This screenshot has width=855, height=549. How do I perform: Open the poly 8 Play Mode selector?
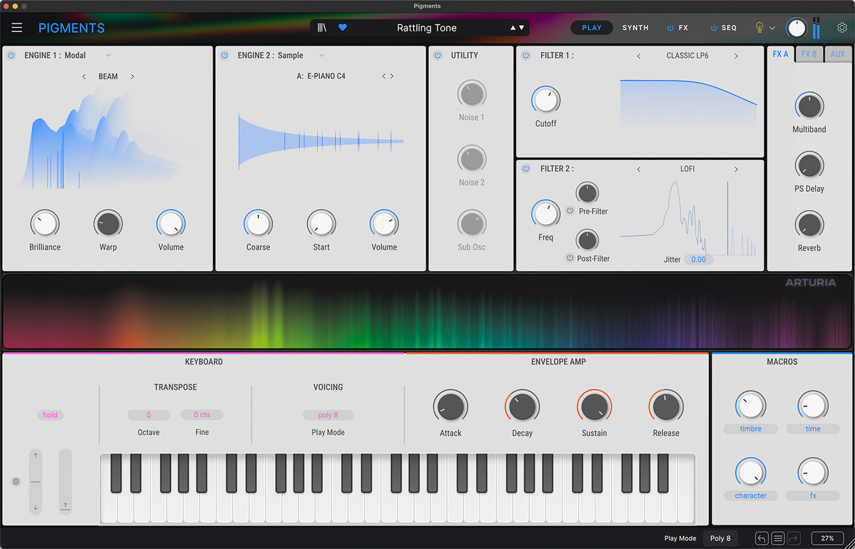[328, 415]
